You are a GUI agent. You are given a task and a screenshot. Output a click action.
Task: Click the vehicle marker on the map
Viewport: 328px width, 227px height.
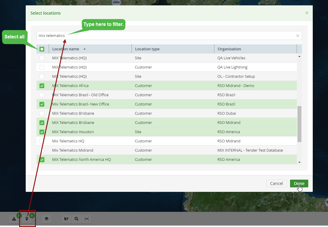(116, 2)
